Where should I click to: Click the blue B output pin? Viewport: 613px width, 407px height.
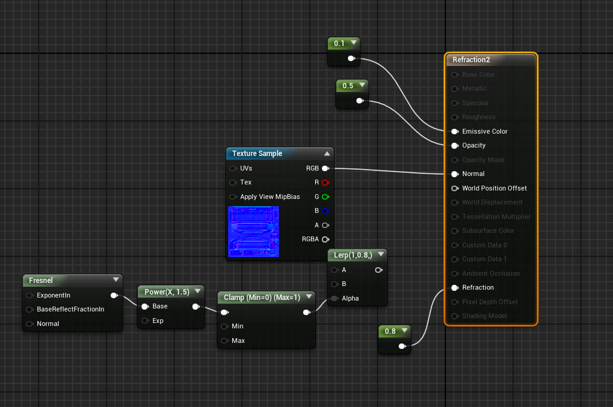[x=325, y=211]
